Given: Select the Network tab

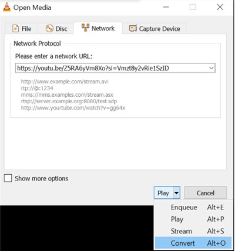Looking at the screenshot, I should (x=98, y=28).
